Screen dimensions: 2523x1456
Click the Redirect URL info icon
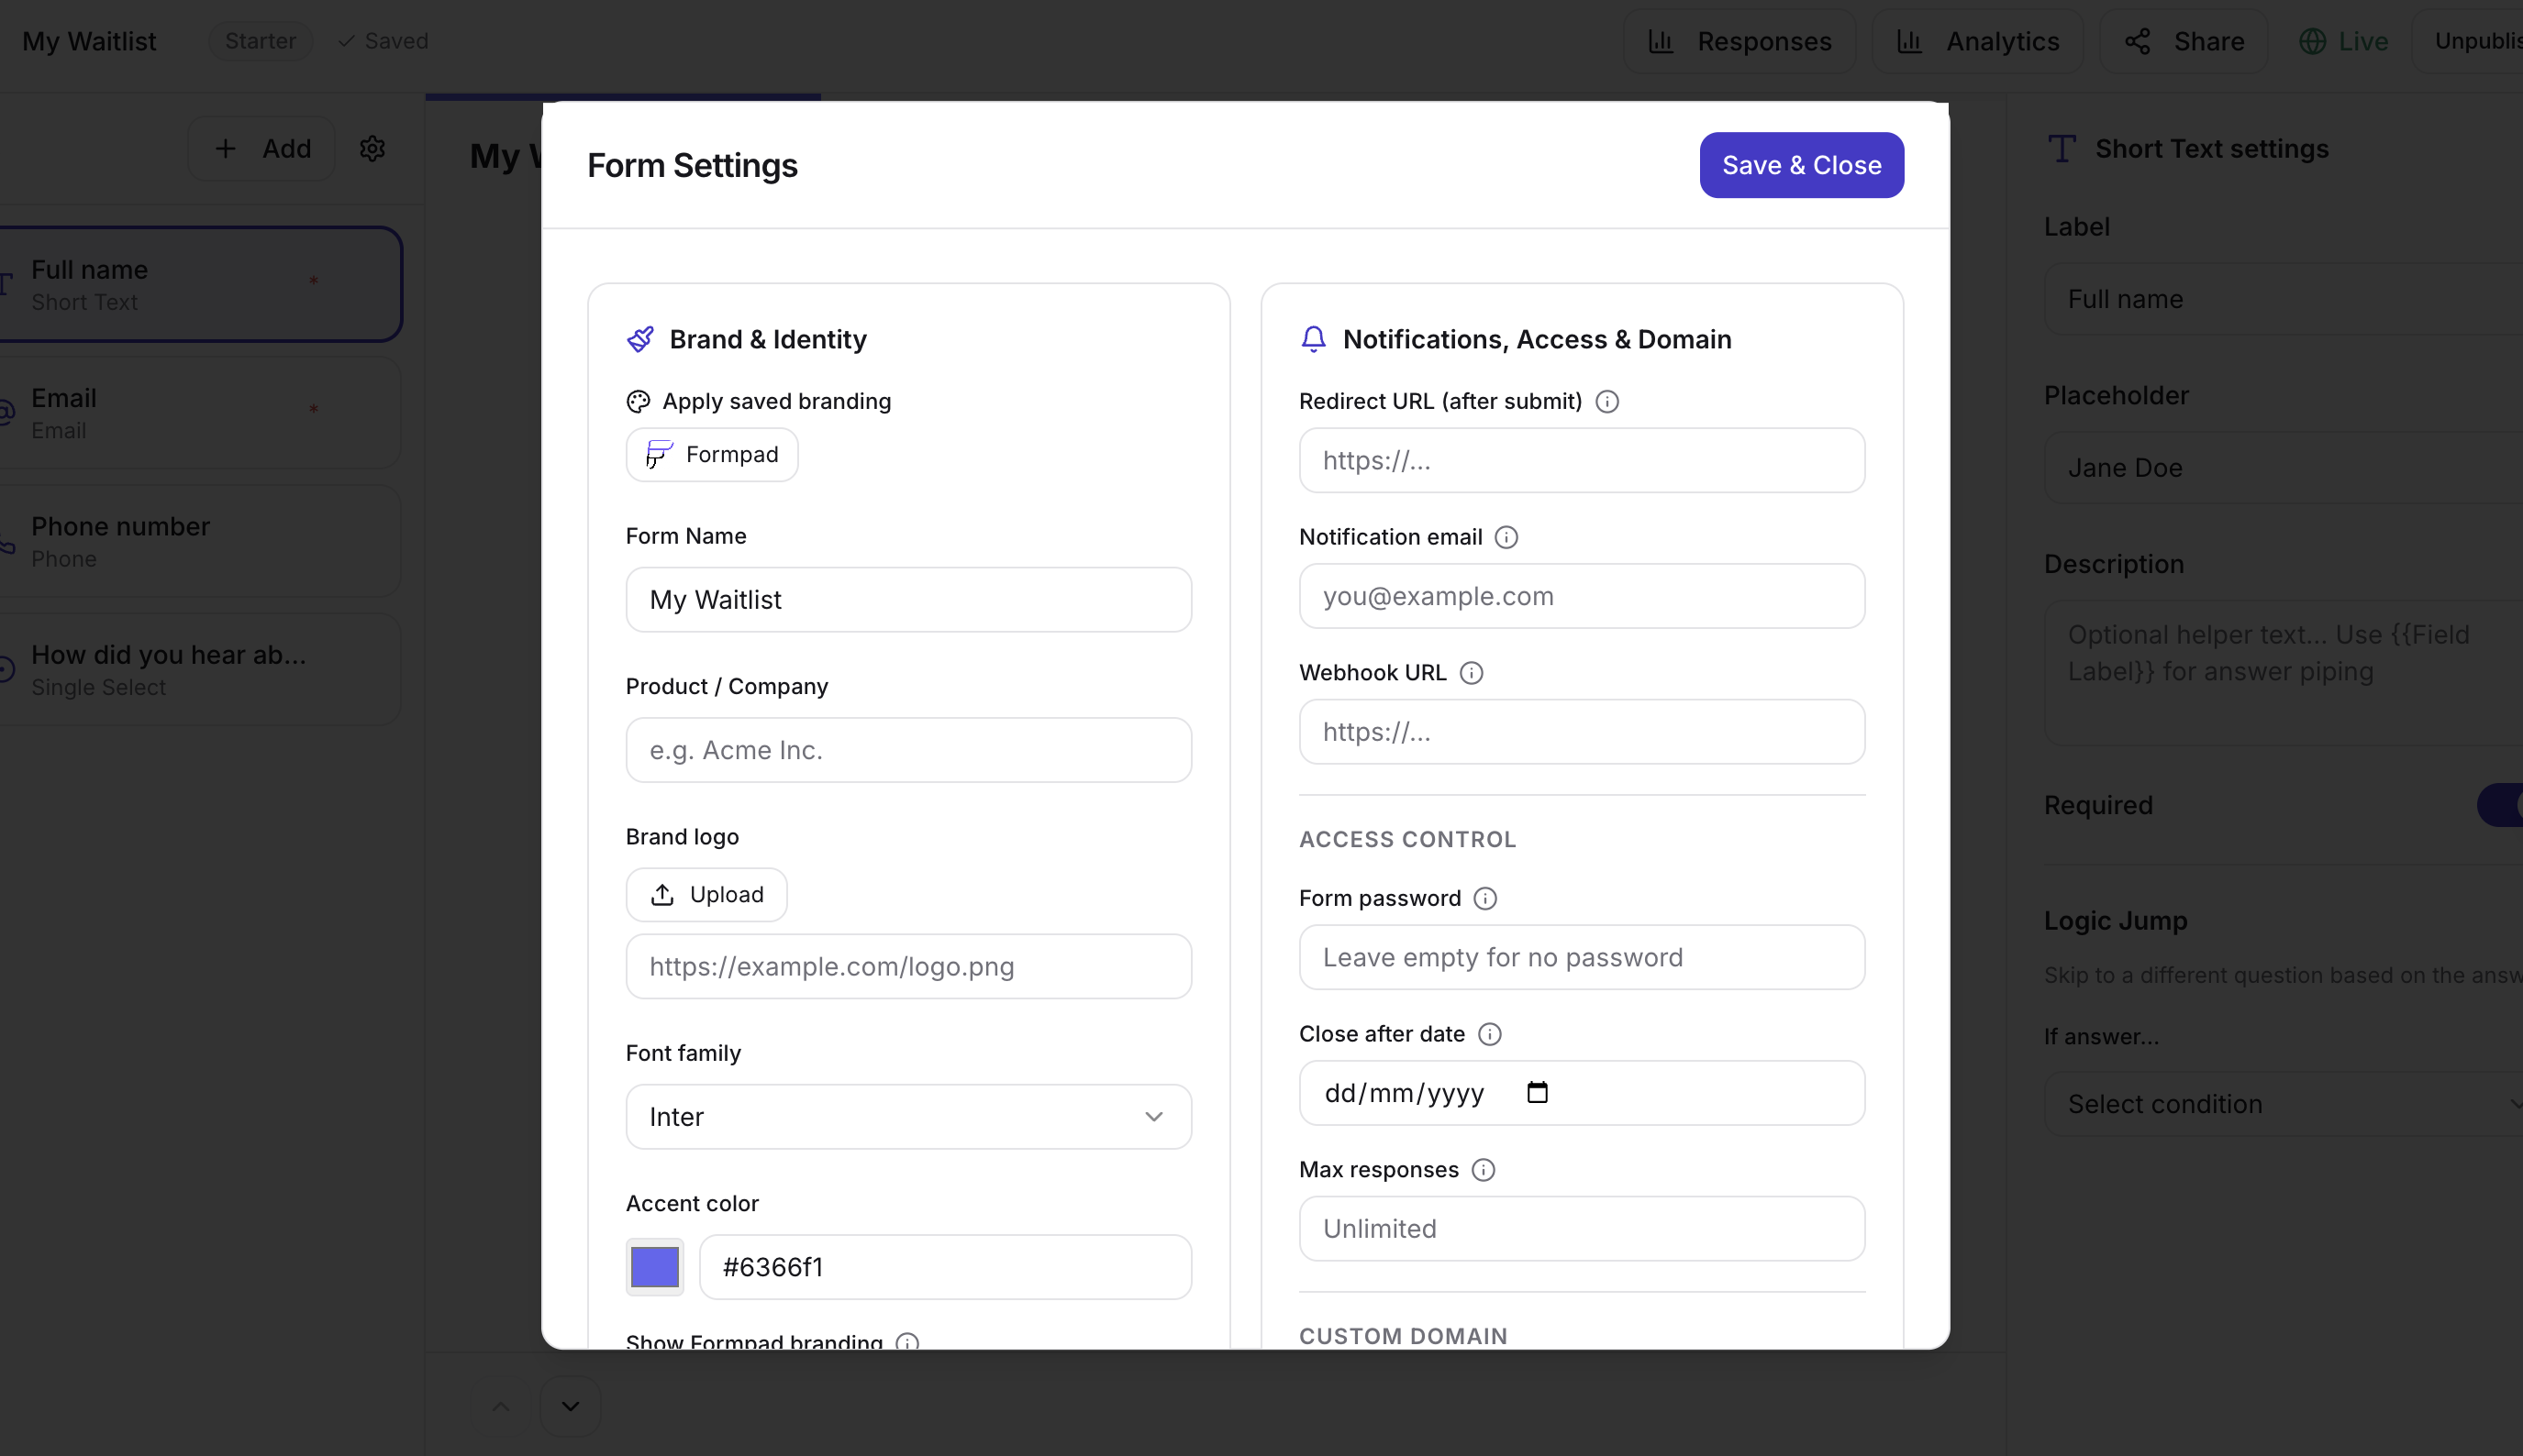(x=1606, y=401)
